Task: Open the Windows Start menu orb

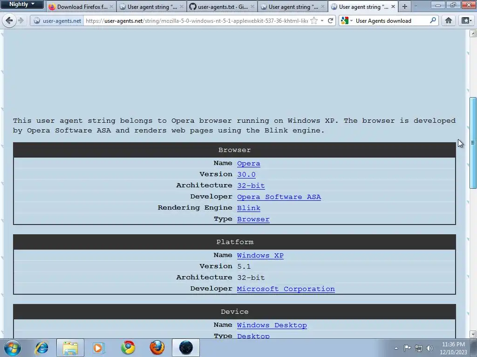Action: pyautogui.click(x=13, y=348)
